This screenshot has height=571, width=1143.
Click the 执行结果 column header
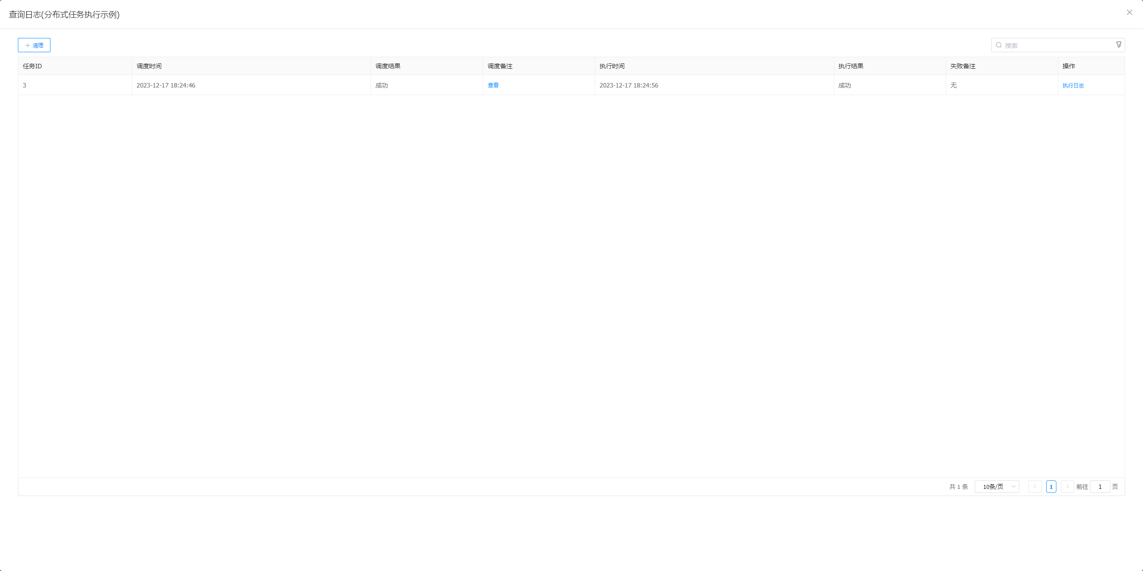[x=851, y=66]
